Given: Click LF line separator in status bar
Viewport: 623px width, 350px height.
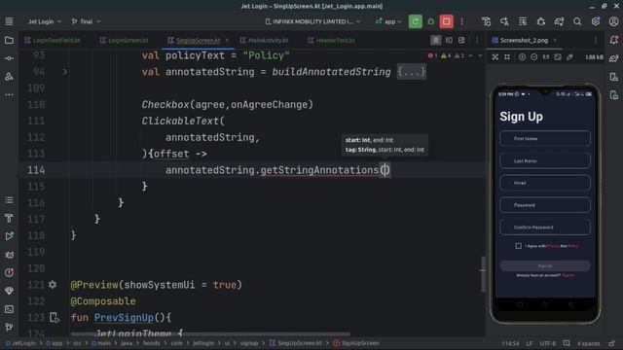Looking at the screenshot, I should pos(530,343).
